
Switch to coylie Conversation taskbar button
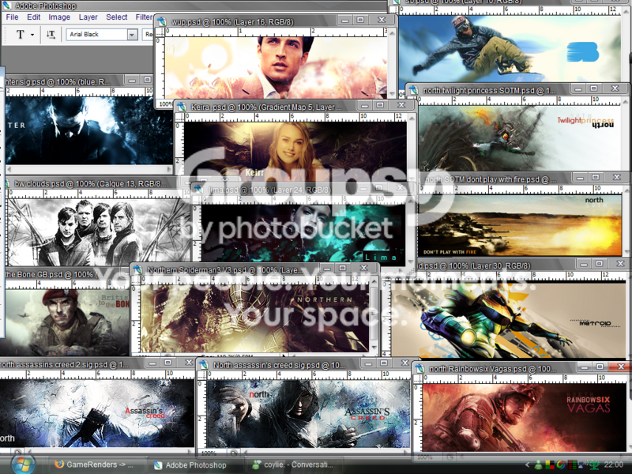[293, 465]
